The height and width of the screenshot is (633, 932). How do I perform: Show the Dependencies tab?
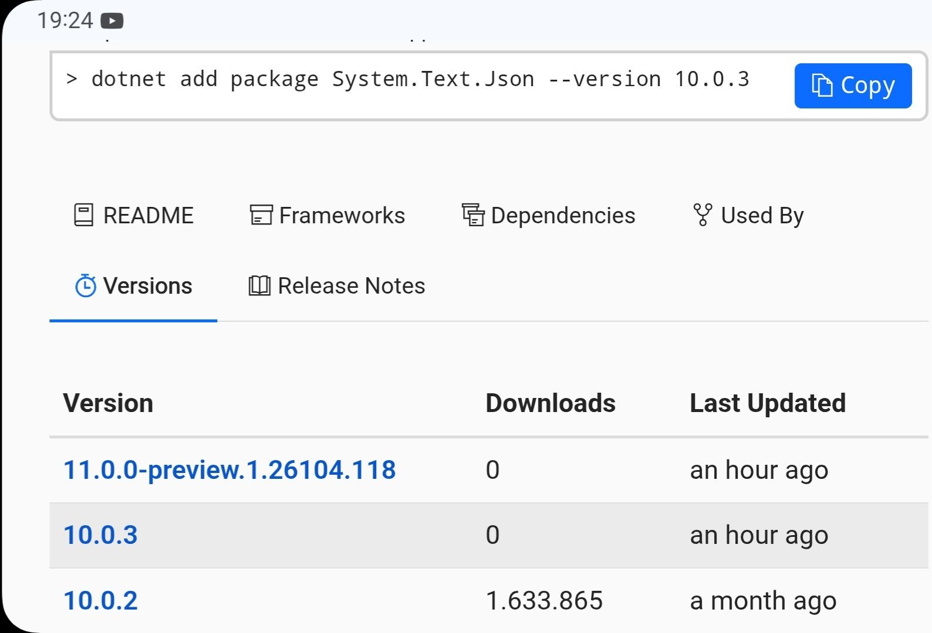pyautogui.click(x=562, y=216)
